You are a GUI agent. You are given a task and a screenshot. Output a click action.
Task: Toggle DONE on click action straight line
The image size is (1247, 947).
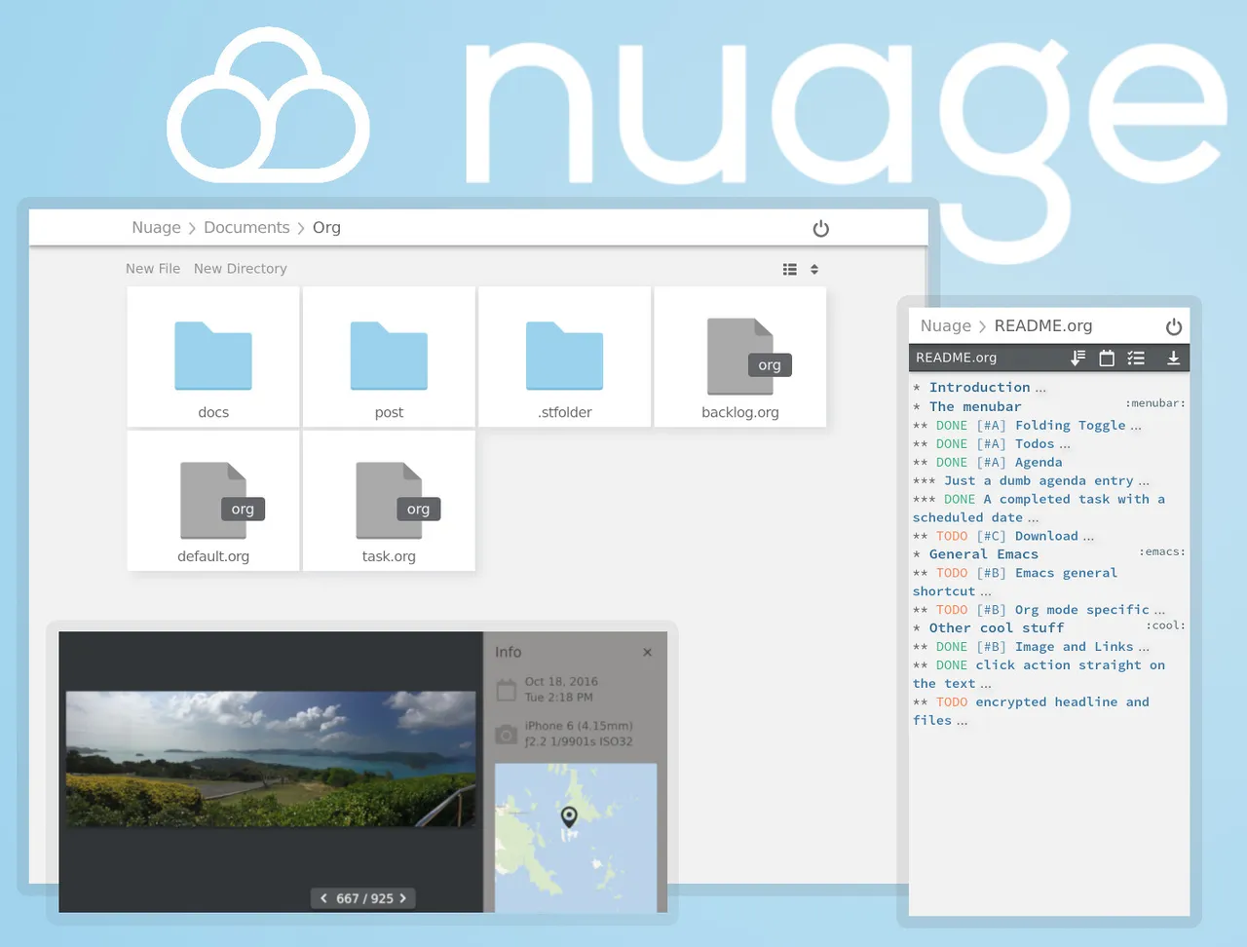click(x=952, y=665)
